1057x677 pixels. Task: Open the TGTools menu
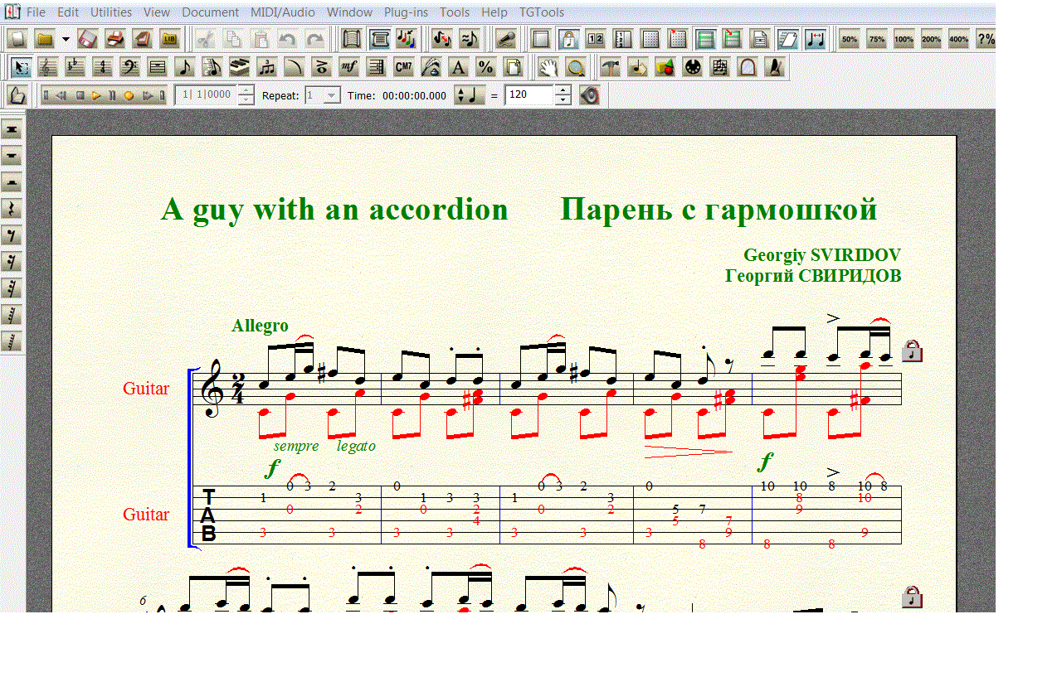(542, 12)
